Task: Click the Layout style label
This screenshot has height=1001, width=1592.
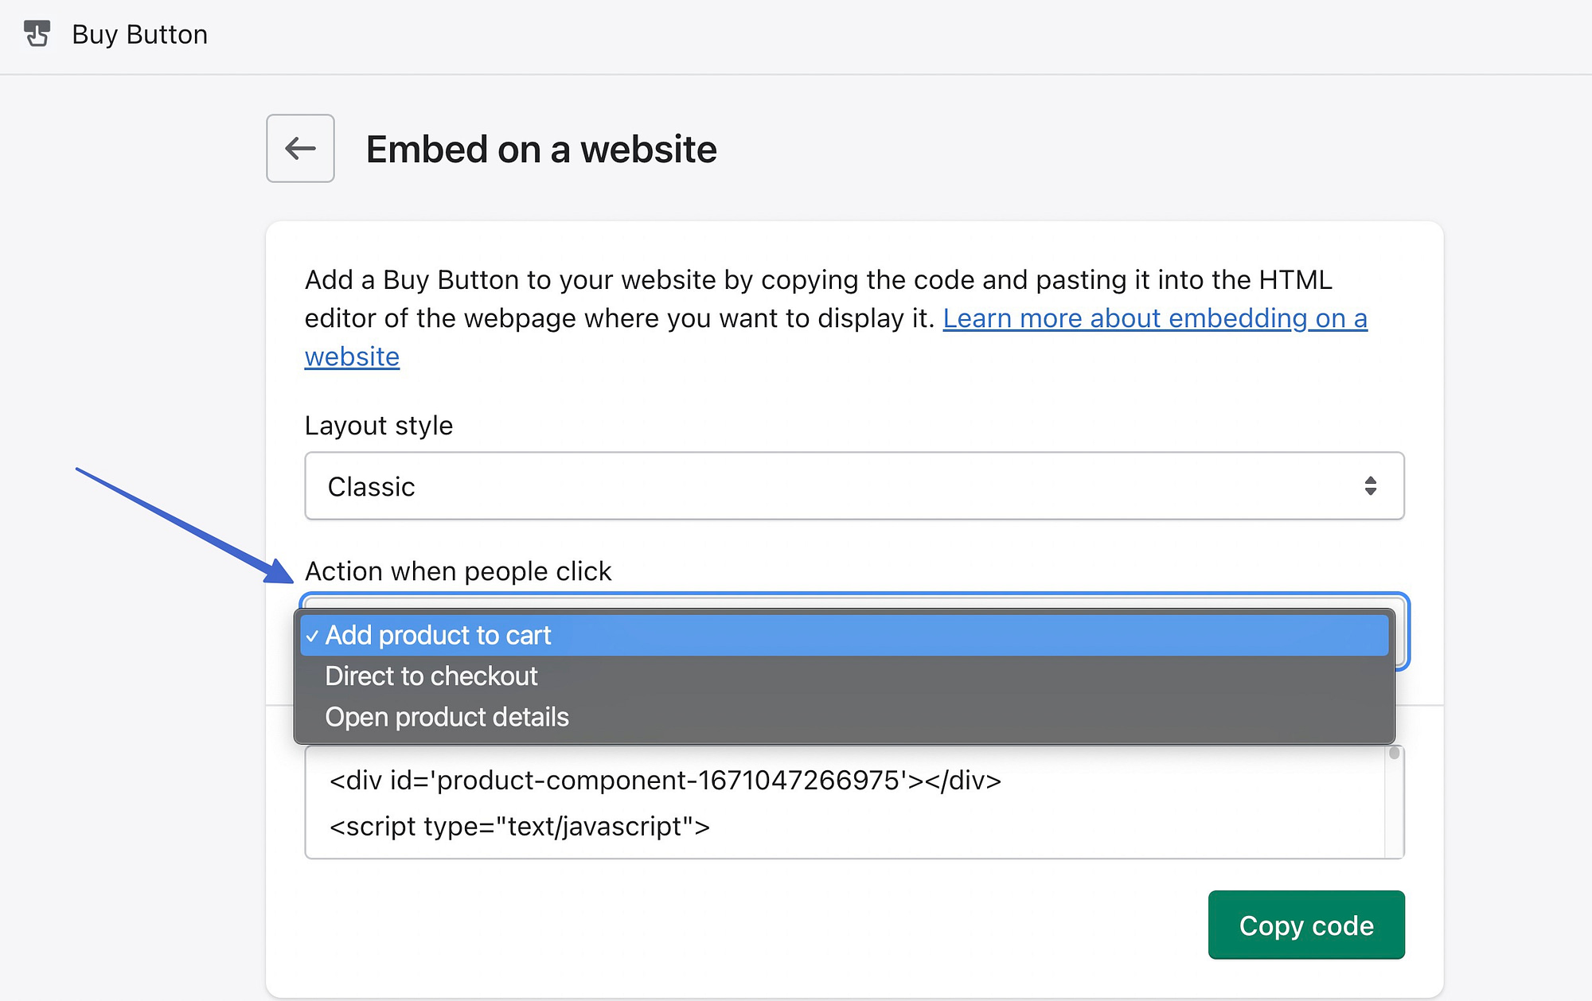Action: point(377,425)
